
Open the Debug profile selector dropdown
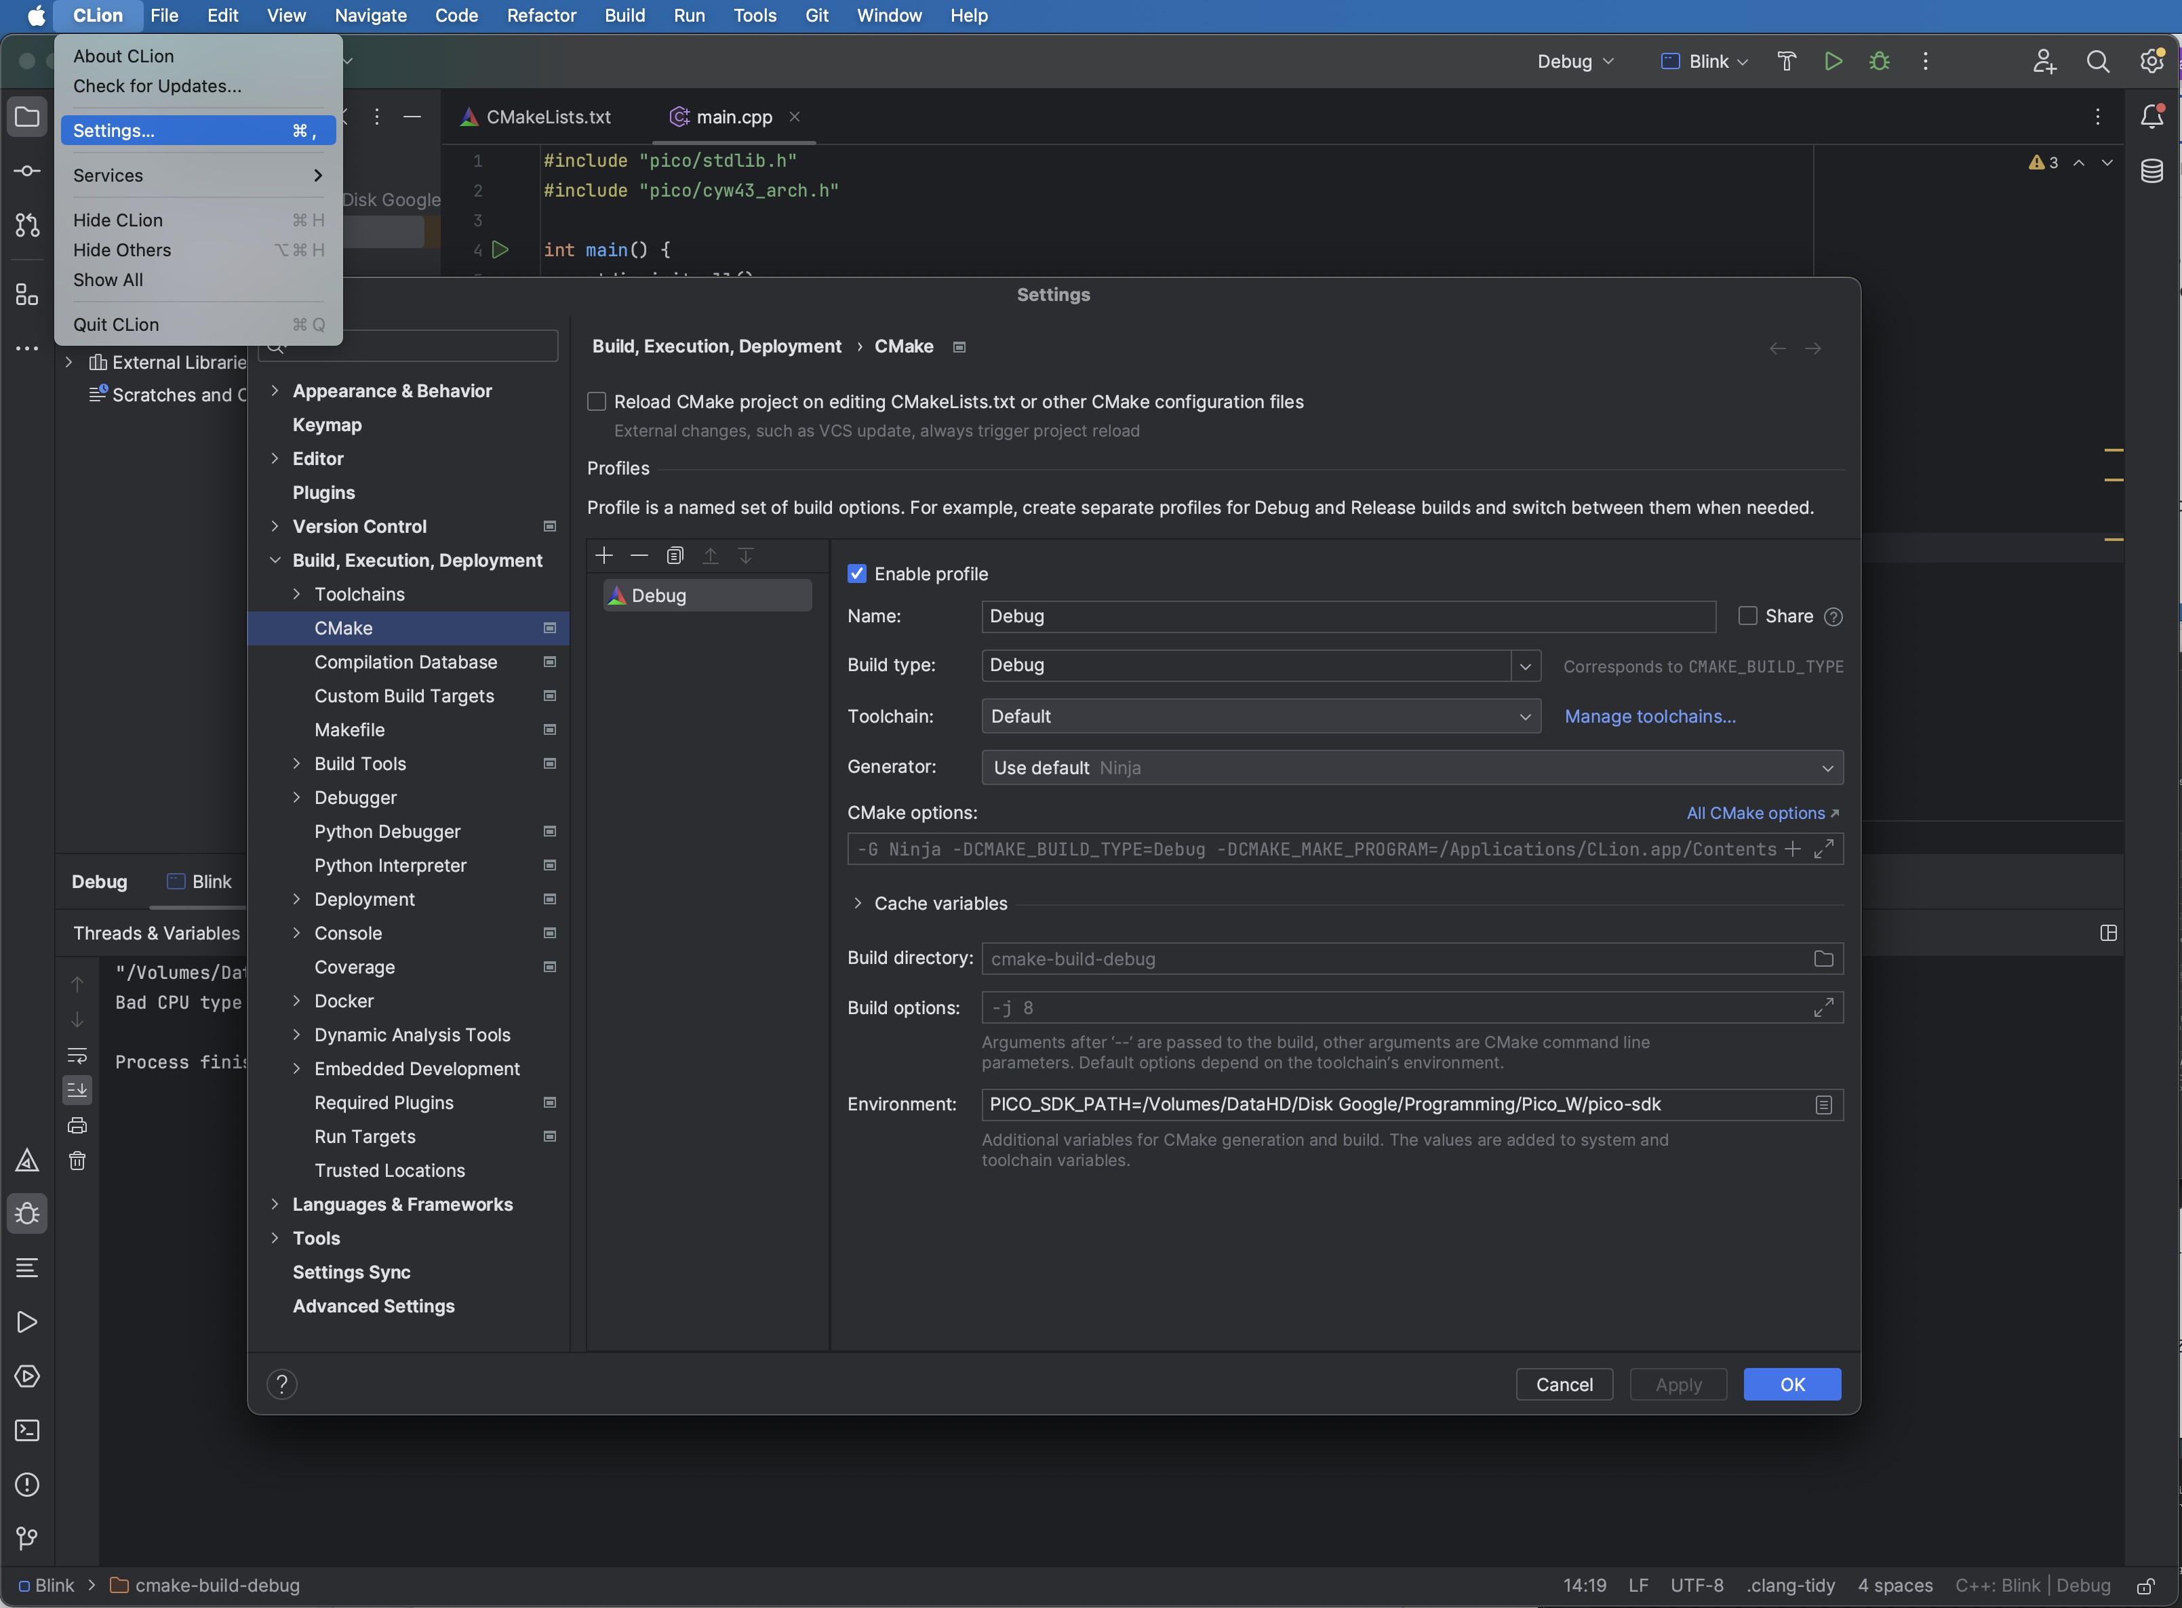pyautogui.click(x=1574, y=61)
